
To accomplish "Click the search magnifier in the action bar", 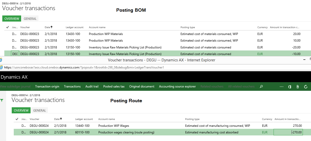I will (x=261, y=86).
